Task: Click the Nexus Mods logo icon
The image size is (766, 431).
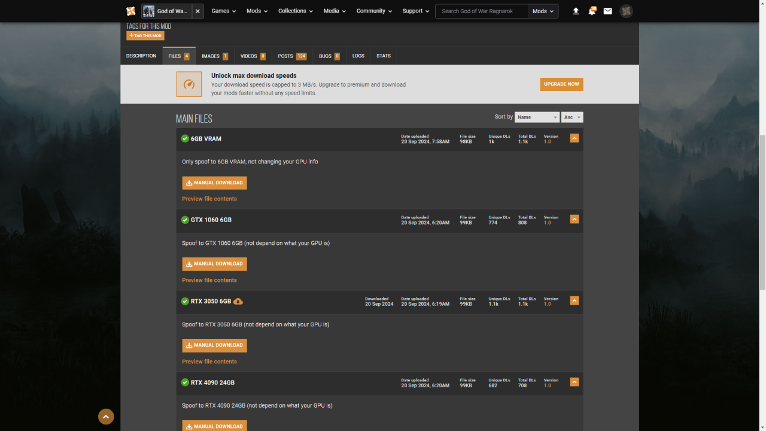Action: (130, 11)
